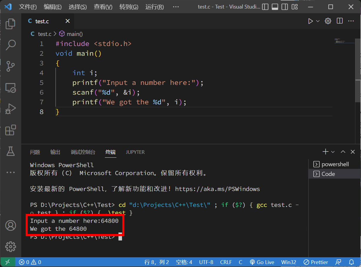361x267 pixels.
Task: Click the #include <stdio.h> line
Action: coord(93,44)
